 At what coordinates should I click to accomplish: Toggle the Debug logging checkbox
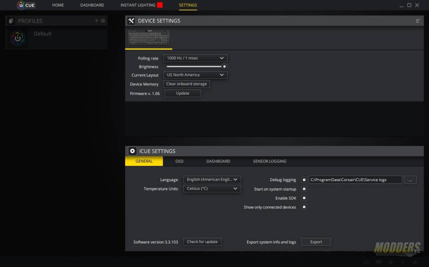pos(304,180)
